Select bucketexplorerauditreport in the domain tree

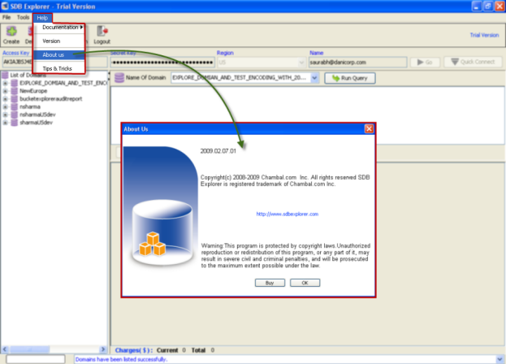(x=51, y=99)
